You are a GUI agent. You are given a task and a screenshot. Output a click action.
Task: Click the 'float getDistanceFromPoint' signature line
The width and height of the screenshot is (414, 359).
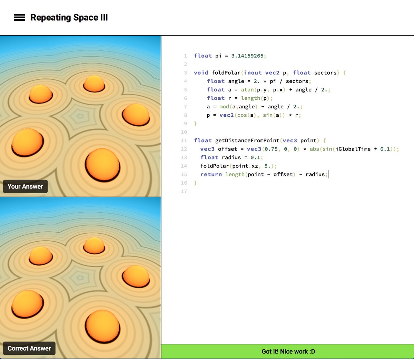click(260, 140)
